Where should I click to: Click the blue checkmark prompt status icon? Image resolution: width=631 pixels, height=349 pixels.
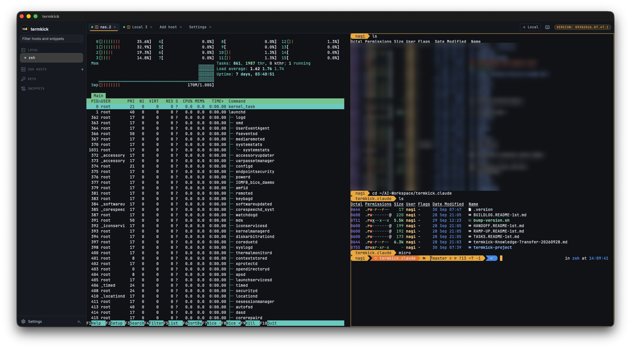pyautogui.click(x=492, y=258)
